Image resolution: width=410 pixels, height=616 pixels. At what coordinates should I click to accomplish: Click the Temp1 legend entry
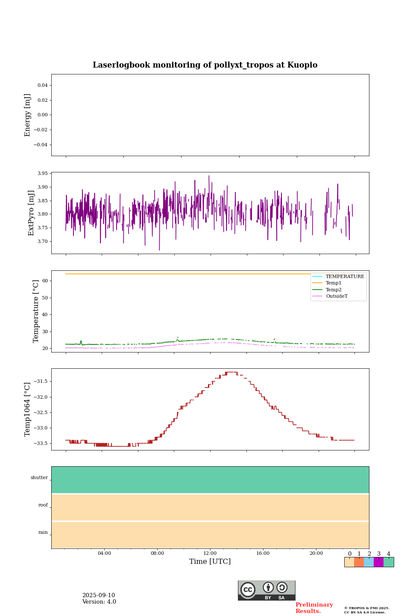tap(334, 283)
